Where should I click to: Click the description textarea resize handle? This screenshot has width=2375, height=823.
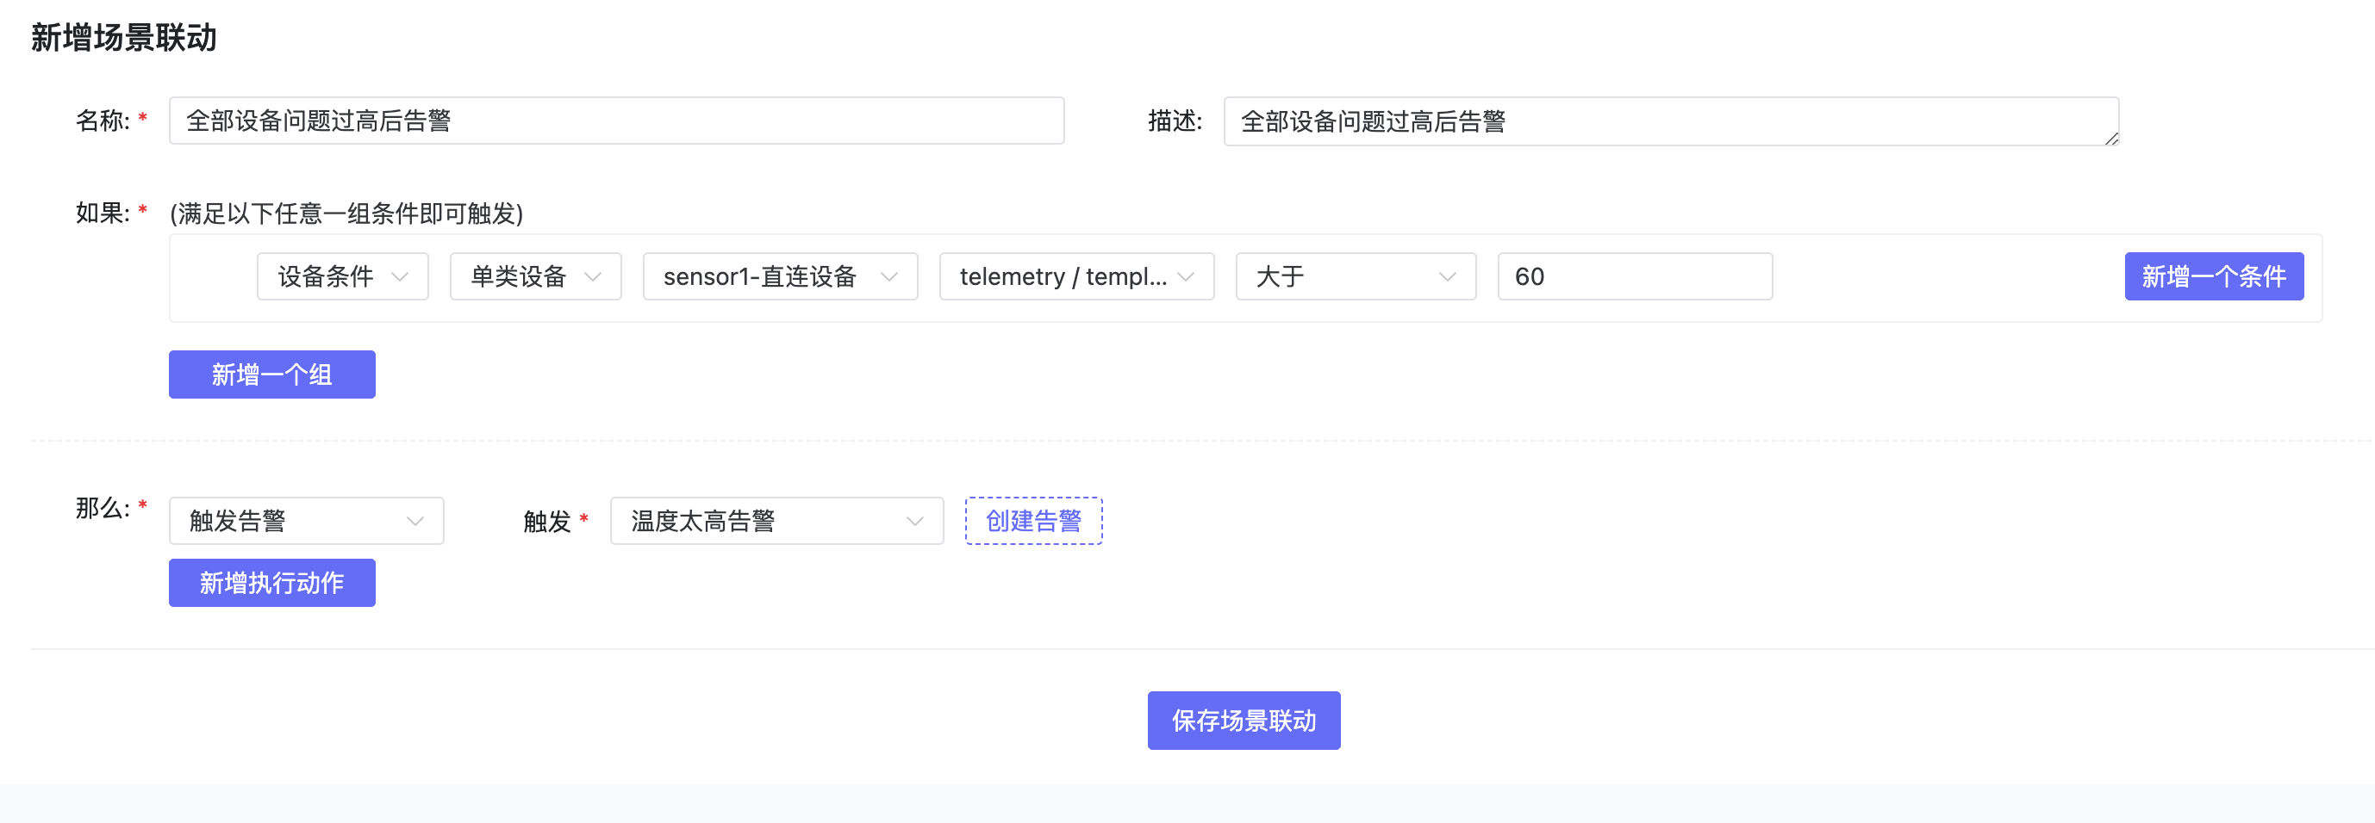[x=2110, y=138]
